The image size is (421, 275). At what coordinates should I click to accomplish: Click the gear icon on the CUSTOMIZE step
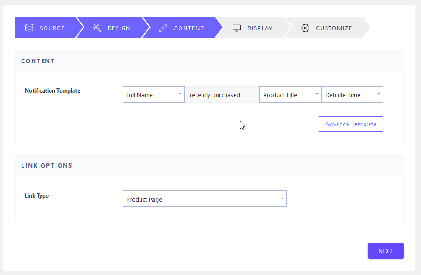[x=305, y=28]
